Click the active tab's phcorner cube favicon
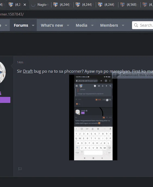 click(11, 5)
